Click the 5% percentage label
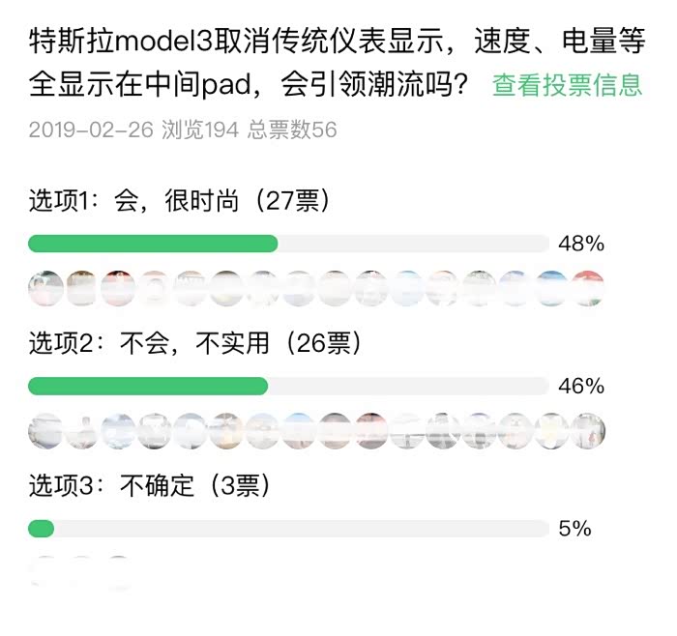The height and width of the screenshot is (636, 677). point(574,529)
